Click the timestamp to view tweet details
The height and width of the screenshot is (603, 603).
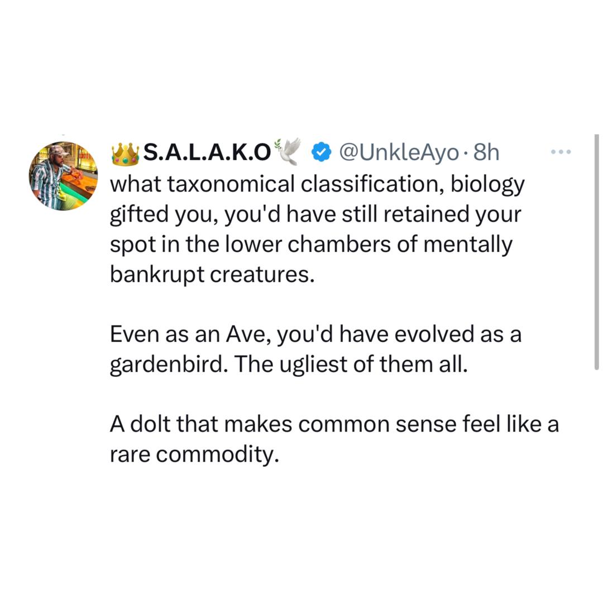pyautogui.click(x=486, y=151)
